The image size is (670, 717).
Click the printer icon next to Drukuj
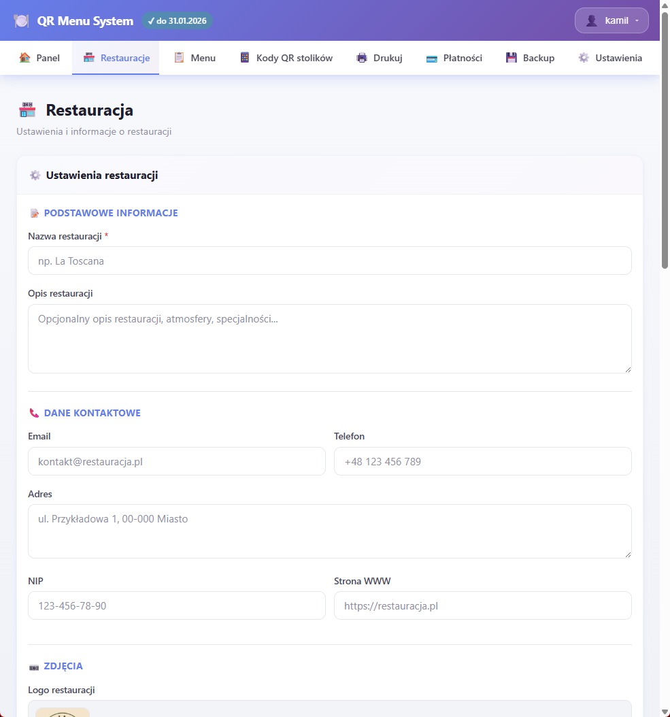[362, 58]
